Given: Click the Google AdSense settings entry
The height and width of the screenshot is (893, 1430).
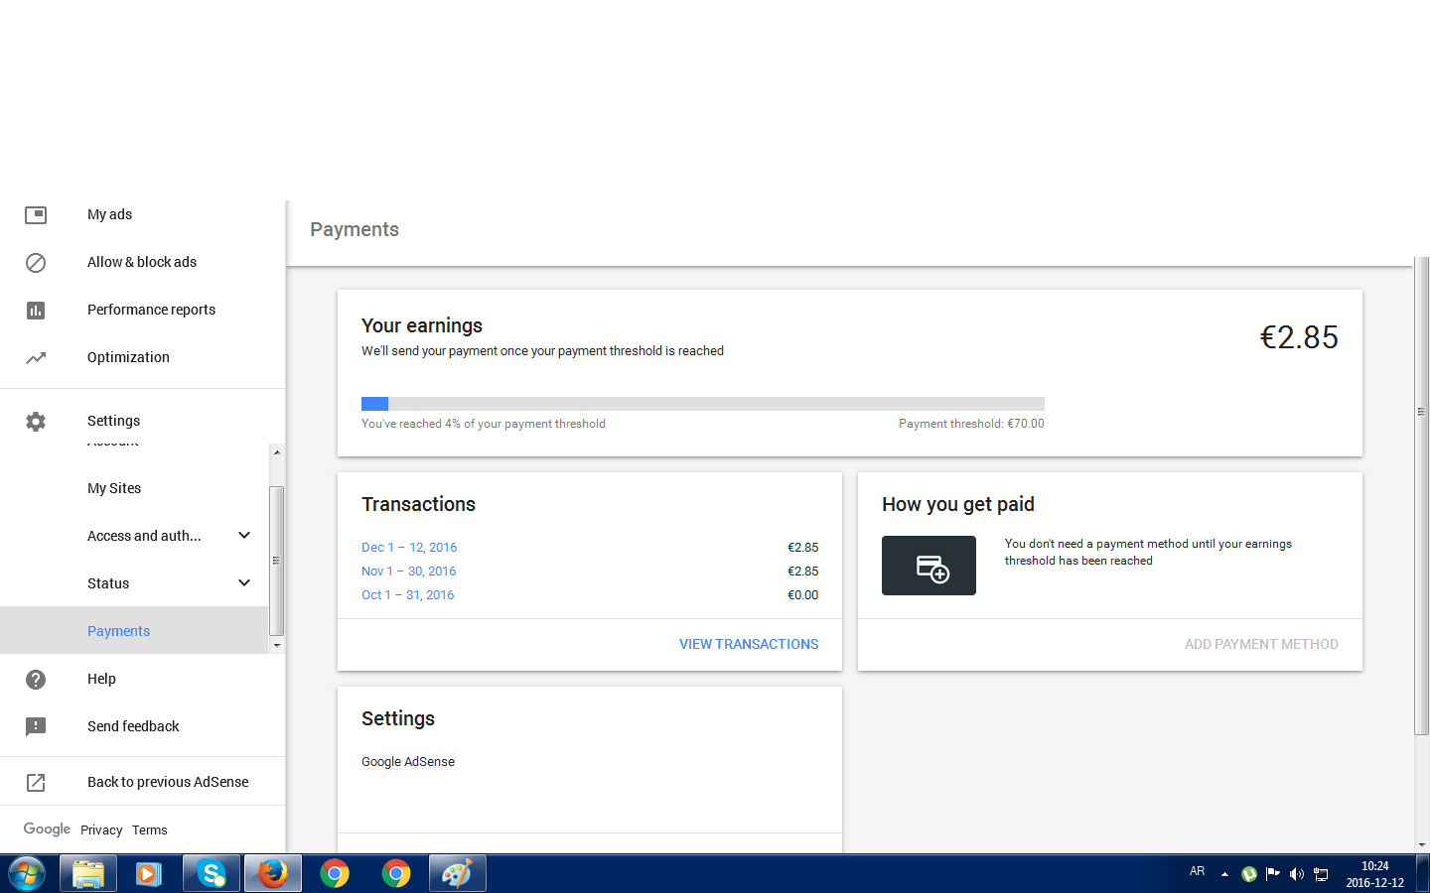Looking at the screenshot, I should coord(408,762).
